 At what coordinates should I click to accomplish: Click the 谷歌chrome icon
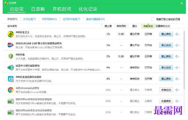tap(11, 90)
